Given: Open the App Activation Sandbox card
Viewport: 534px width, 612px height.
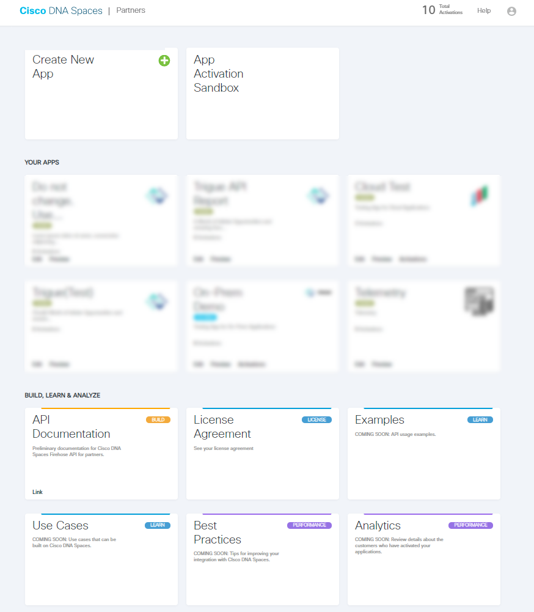Looking at the screenshot, I should [x=263, y=94].
